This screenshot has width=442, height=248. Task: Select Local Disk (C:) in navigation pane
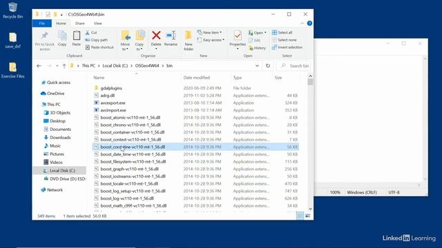60,171
